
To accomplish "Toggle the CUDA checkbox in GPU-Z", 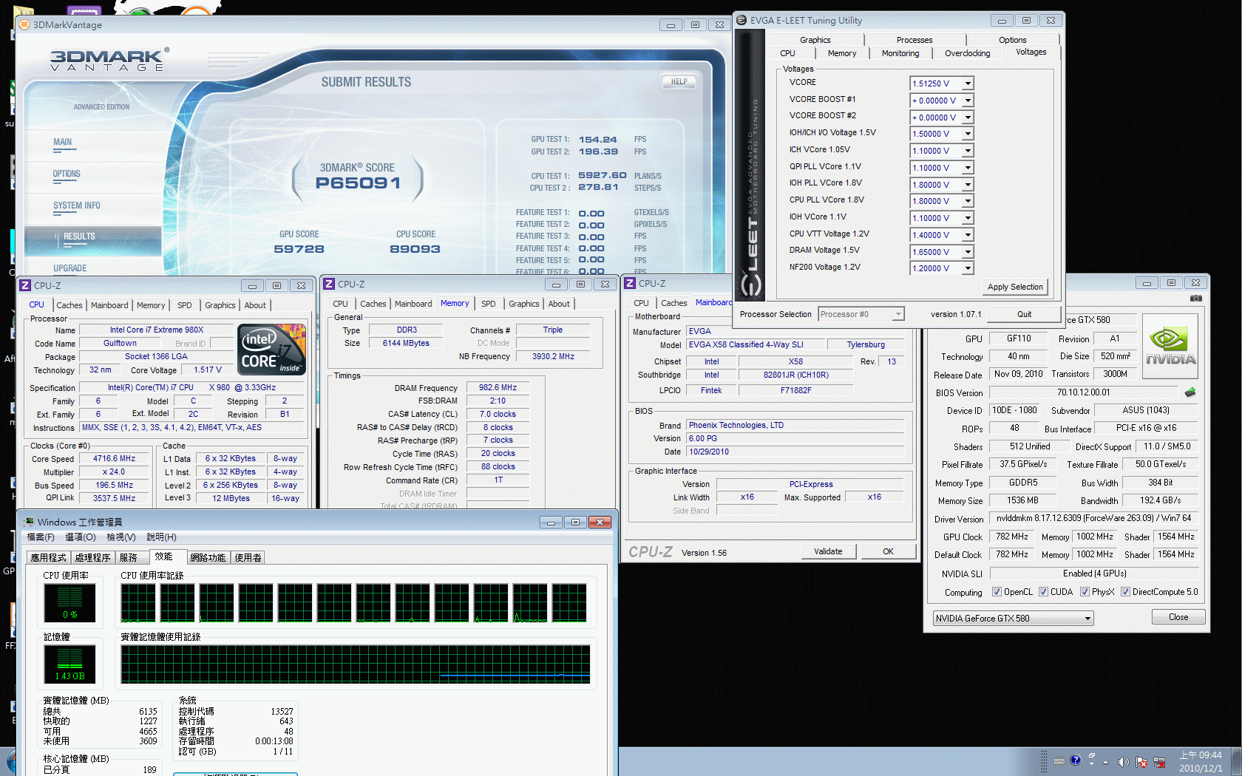I will 1044,591.
